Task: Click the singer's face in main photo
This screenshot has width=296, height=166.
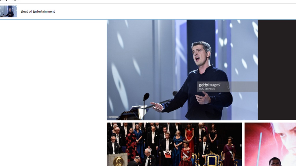Action: (199, 54)
